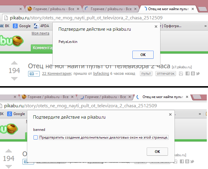
Task: Click the save post floppy icon
Action: [181, 74]
